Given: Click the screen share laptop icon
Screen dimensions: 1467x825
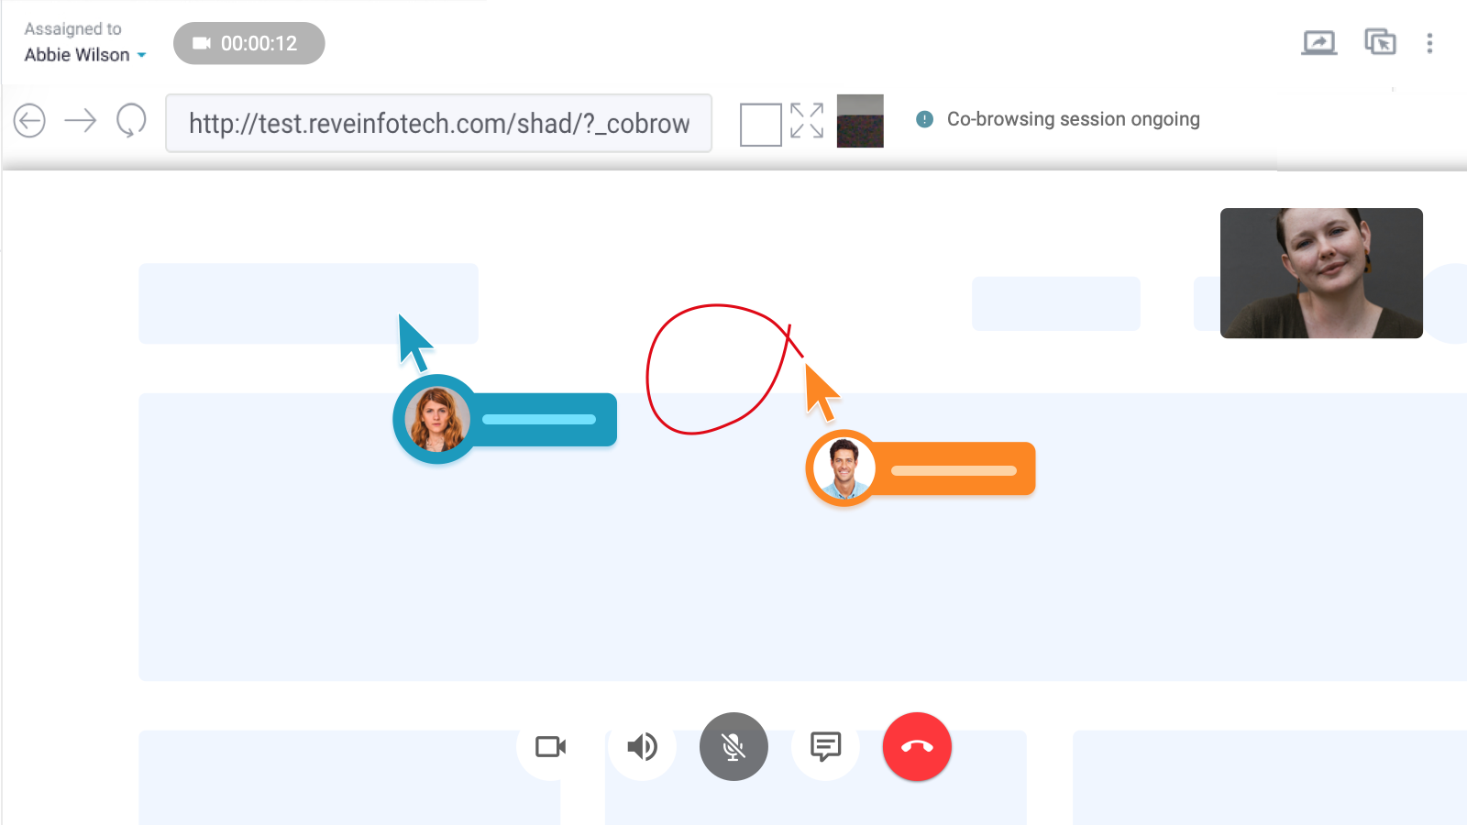Looking at the screenshot, I should (x=1320, y=42).
